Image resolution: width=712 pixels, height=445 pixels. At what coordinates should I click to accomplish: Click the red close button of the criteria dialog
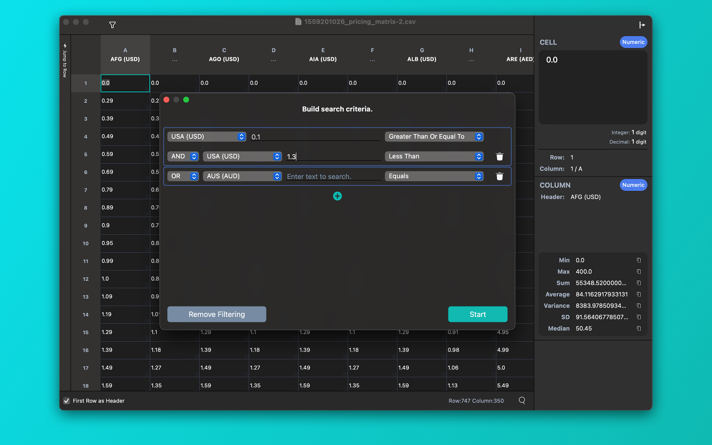point(167,100)
